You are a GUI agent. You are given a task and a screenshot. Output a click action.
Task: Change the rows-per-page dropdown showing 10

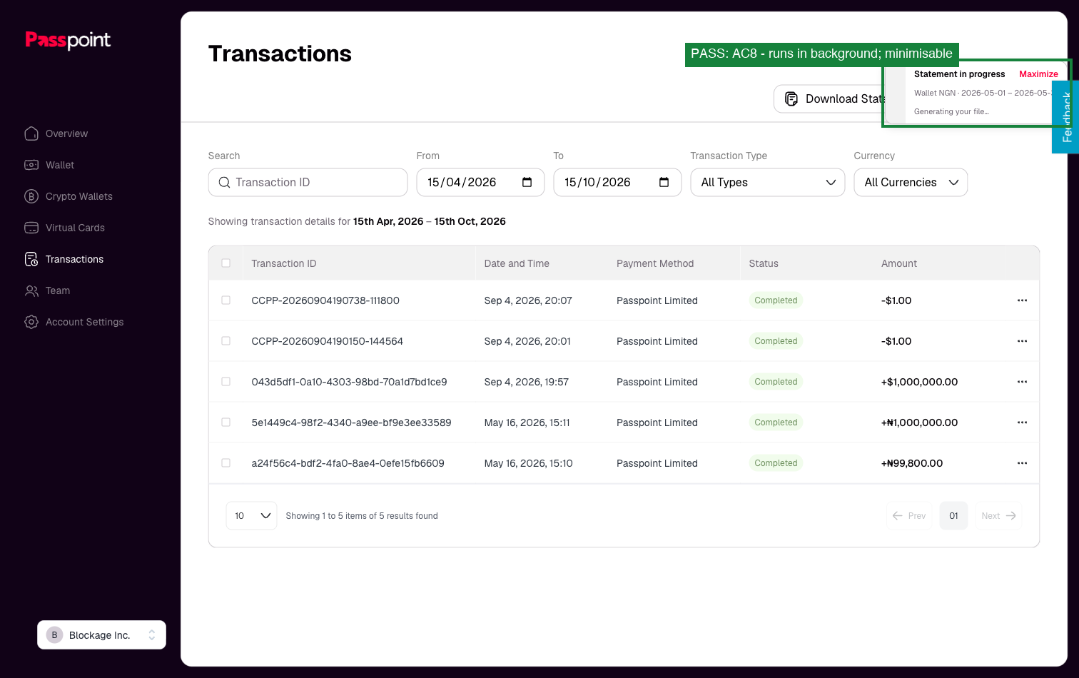pyautogui.click(x=251, y=515)
